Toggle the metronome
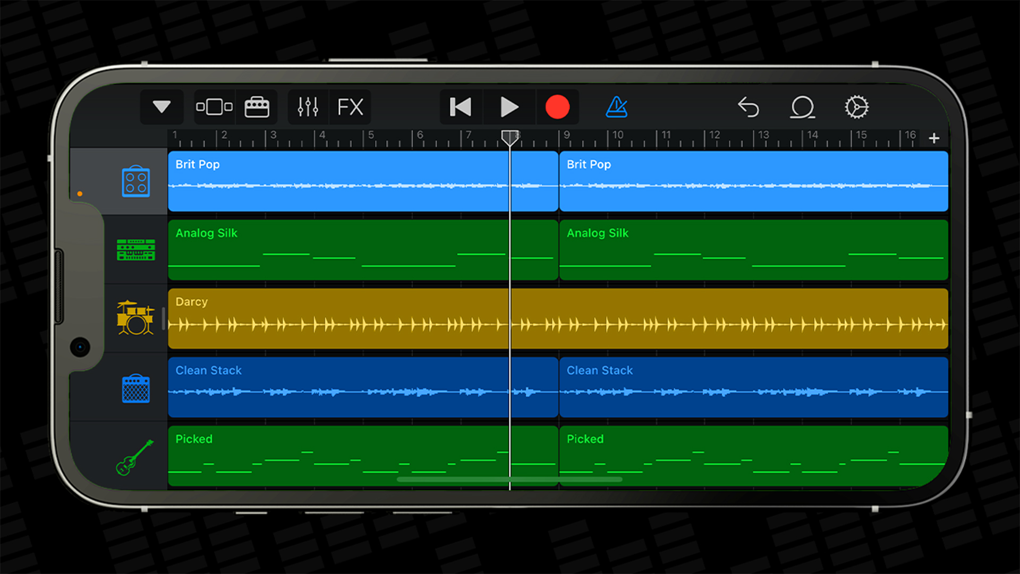The image size is (1020, 574). click(617, 107)
